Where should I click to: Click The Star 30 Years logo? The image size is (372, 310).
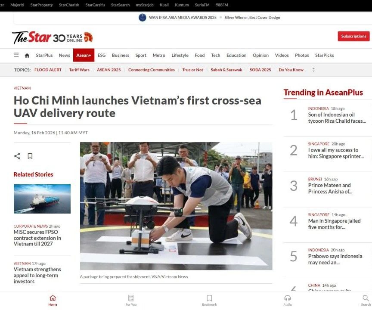pyautogui.click(x=53, y=37)
